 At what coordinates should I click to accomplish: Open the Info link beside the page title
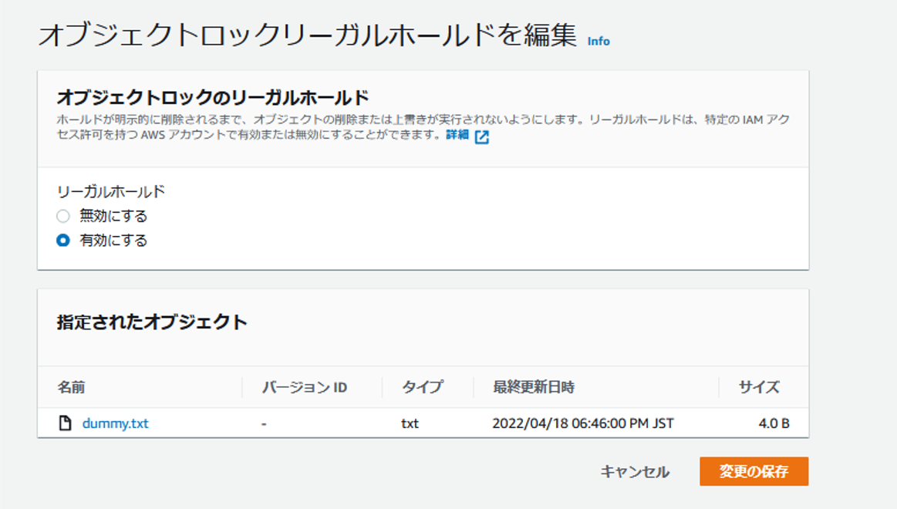click(x=599, y=41)
